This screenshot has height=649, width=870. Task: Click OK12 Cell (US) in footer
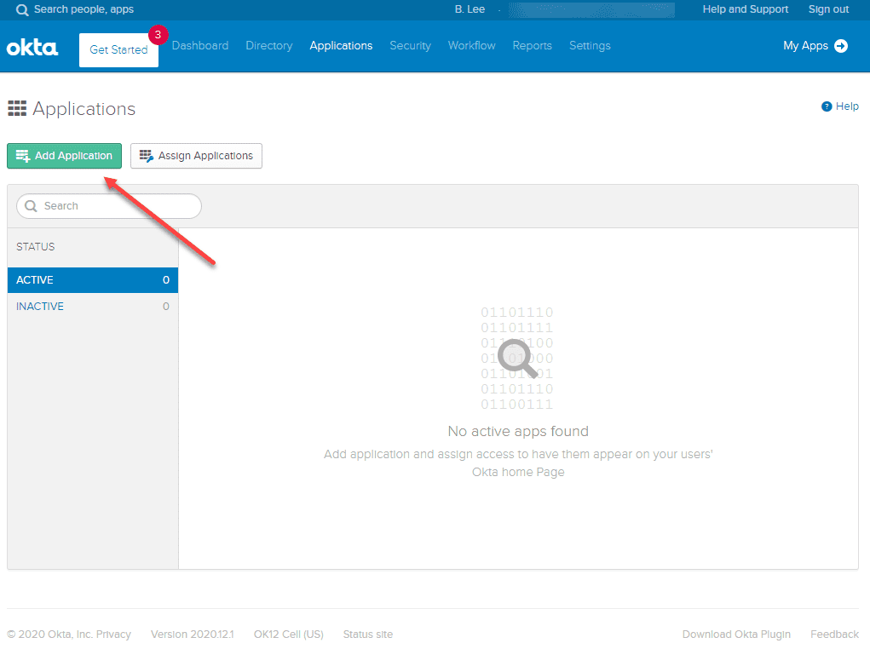point(289,635)
